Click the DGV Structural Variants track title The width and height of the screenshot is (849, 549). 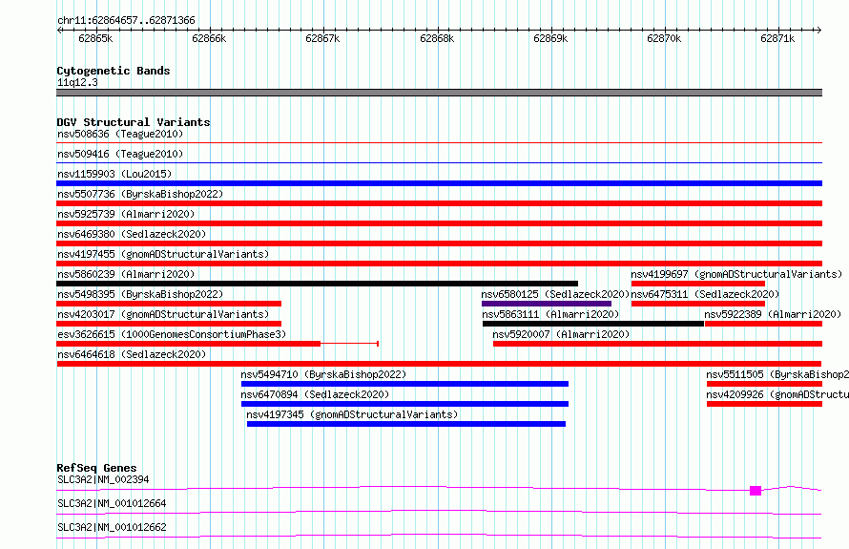click(134, 122)
